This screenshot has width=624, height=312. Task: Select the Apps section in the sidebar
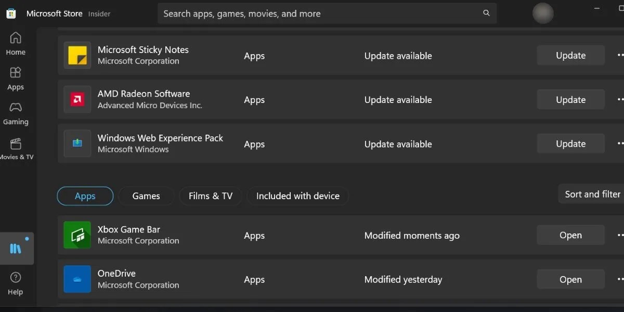(x=15, y=78)
